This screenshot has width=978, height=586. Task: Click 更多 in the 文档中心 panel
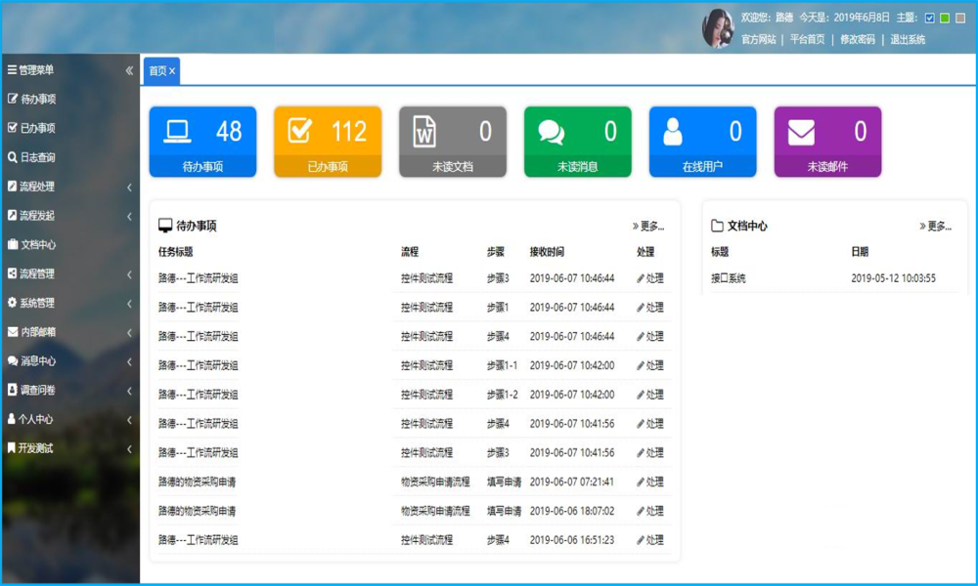coord(935,226)
